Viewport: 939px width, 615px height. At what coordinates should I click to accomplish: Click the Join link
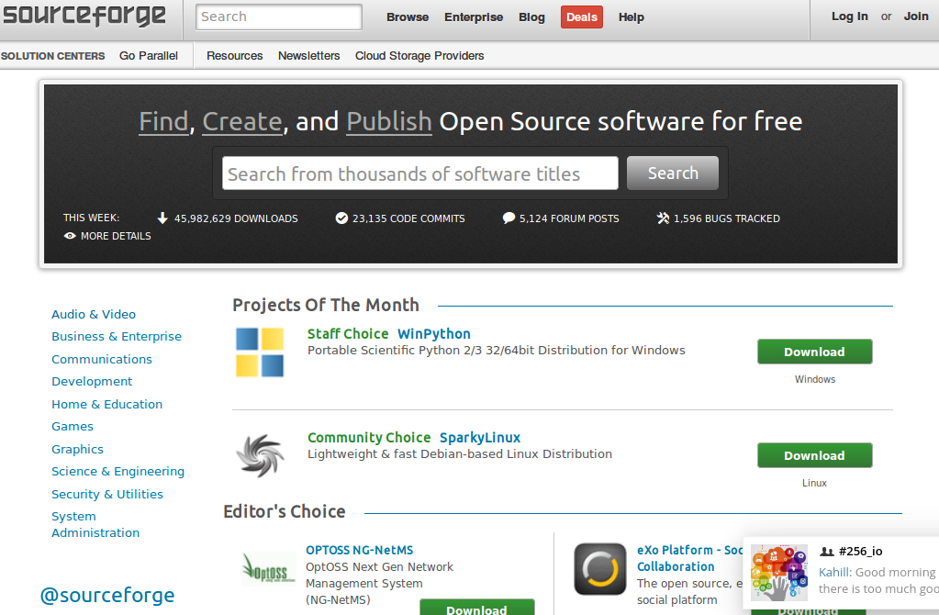pyautogui.click(x=916, y=17)
